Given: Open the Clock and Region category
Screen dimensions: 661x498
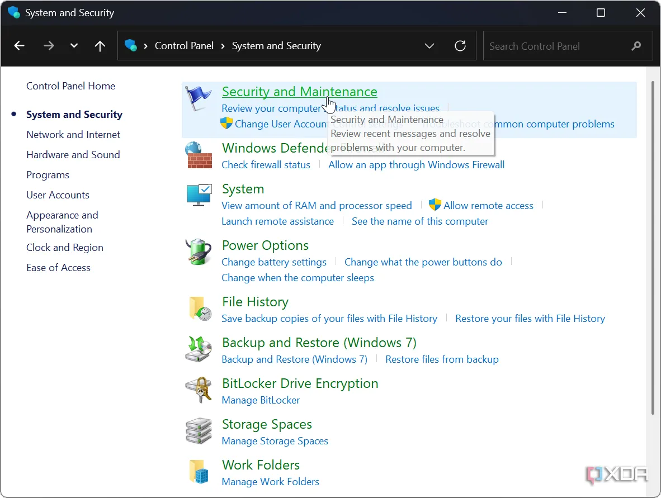Looking at the screenshot, I should coord(65,247).
